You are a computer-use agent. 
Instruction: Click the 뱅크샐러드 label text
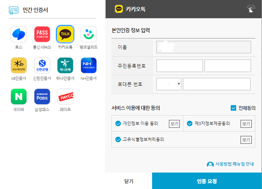[x=88, y=47]
